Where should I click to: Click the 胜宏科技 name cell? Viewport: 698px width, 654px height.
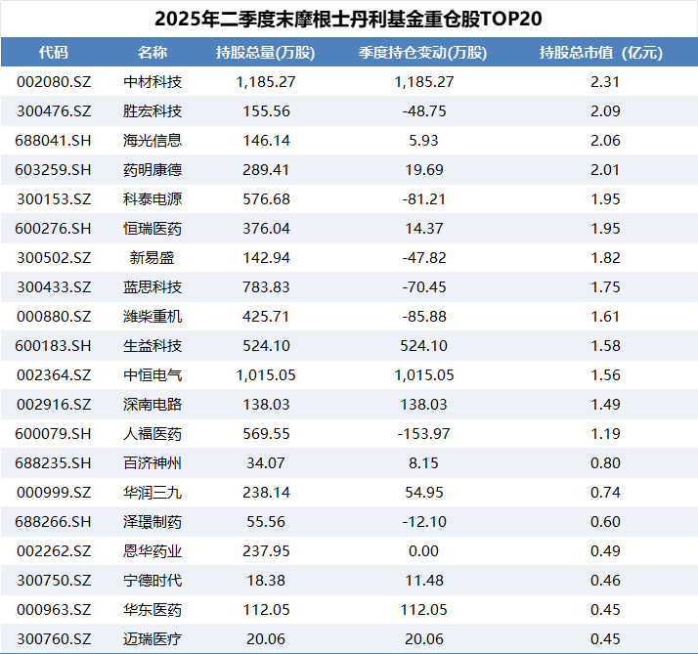153,111
